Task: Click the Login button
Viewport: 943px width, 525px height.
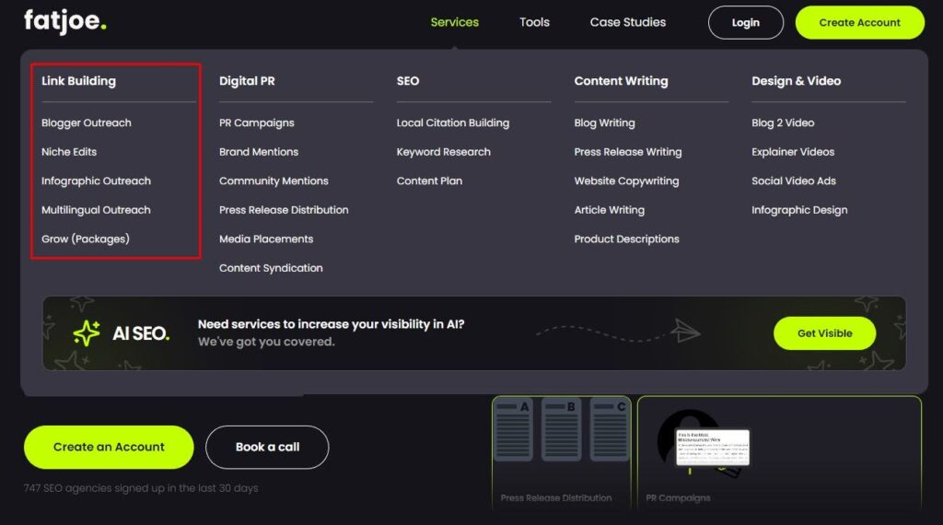Action: point(746,23)
